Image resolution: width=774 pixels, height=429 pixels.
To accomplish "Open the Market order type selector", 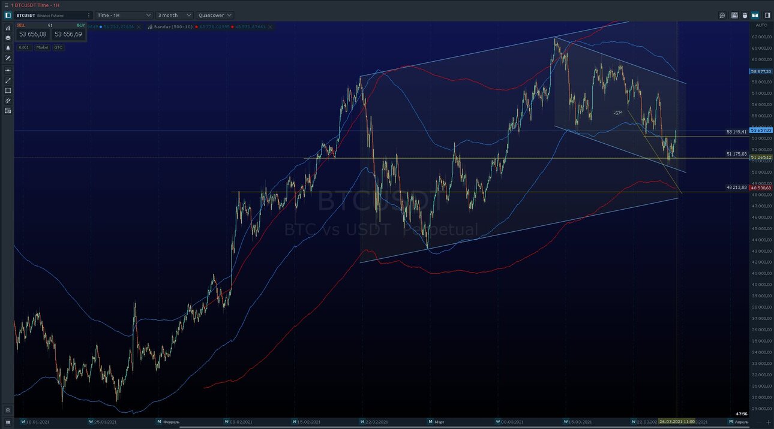I will point(42,47).
